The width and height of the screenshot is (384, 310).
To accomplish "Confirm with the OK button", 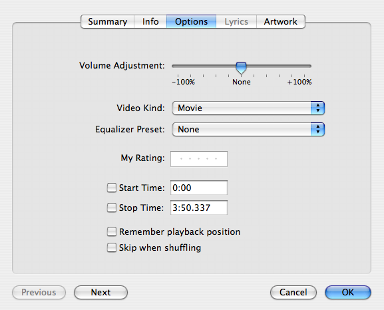I will tap(348, 292).
